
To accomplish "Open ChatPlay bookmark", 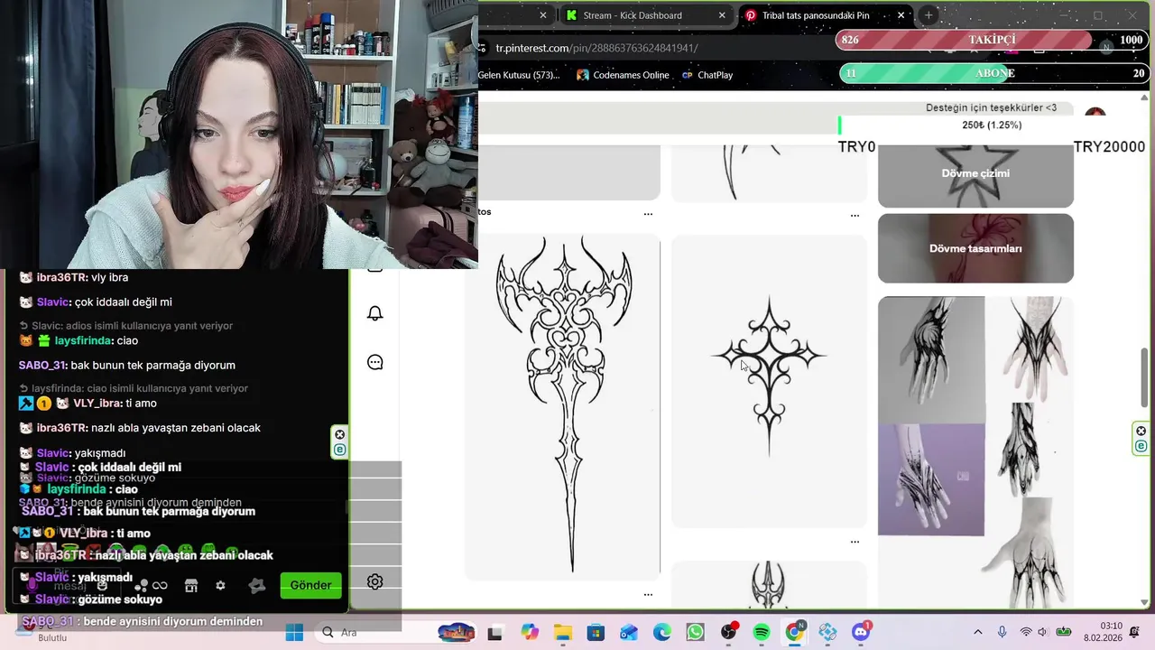I will click(x=707, y=75).
